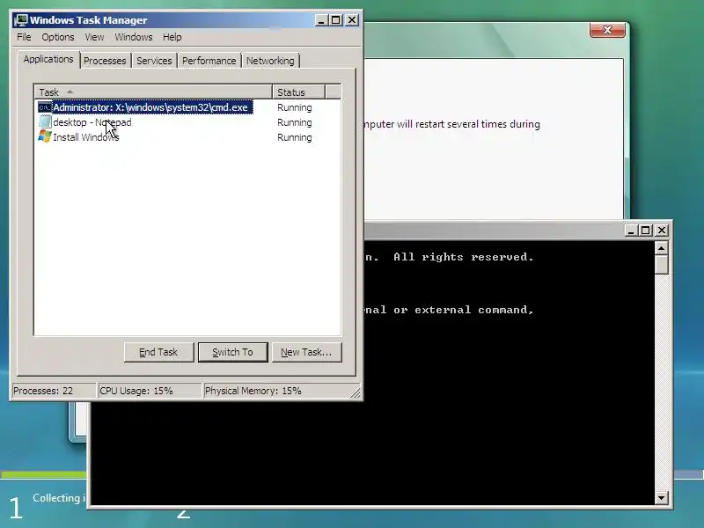
Task: Click the Processes: 22 status entry
Action: pyautogui.click(x=54, y=391)
